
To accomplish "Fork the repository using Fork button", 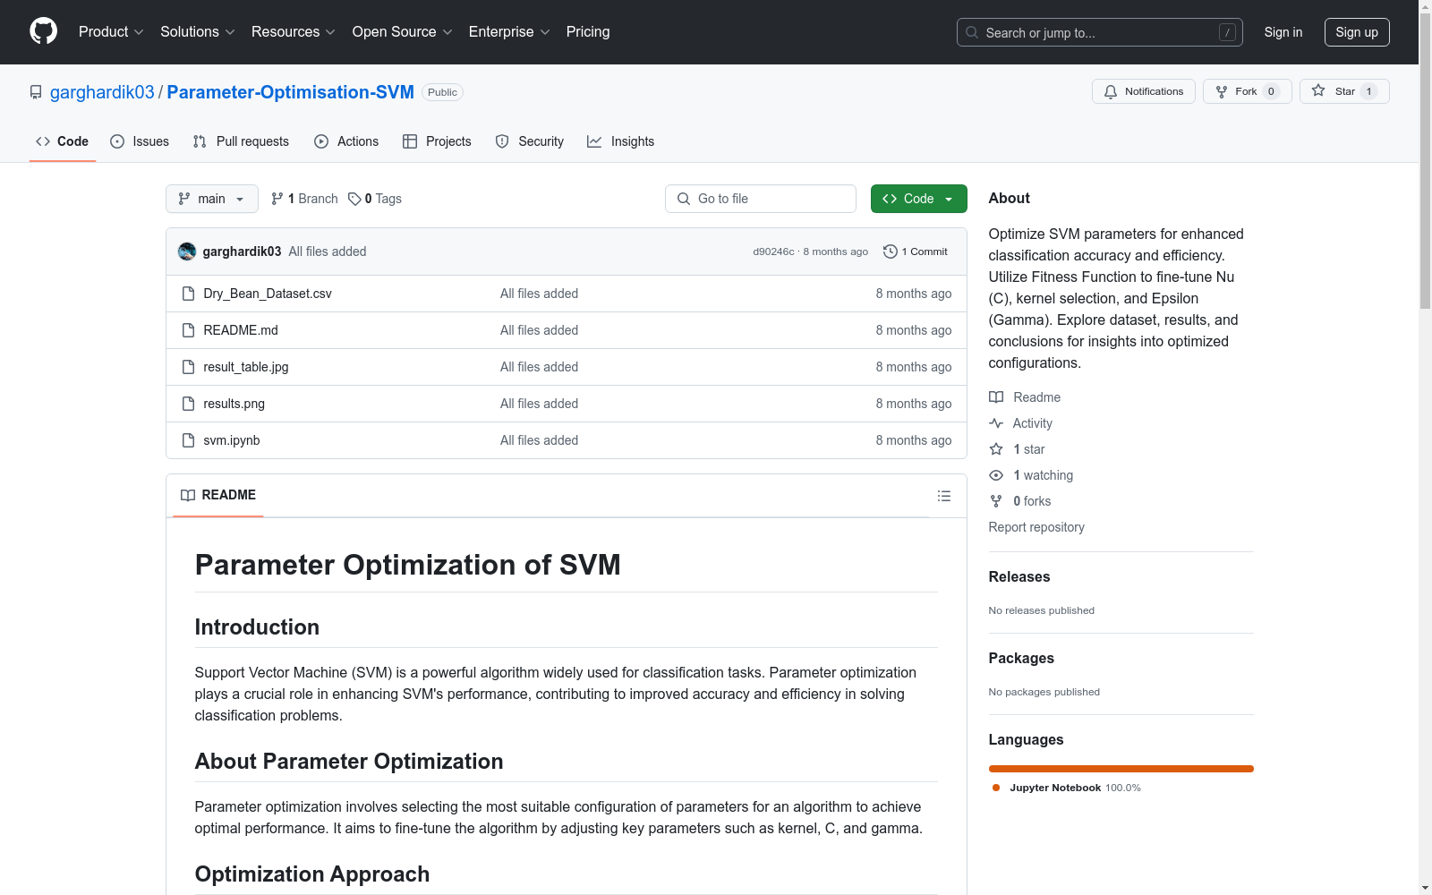I will point(1246,91).
